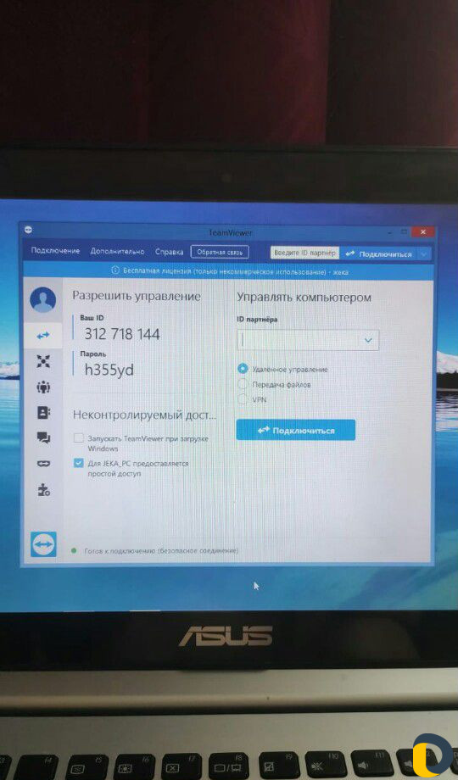Open the arrow next to top Подключиться
The width and height of the screenshot is (458, 780).
pyautogui.click(x=424, y=254)
